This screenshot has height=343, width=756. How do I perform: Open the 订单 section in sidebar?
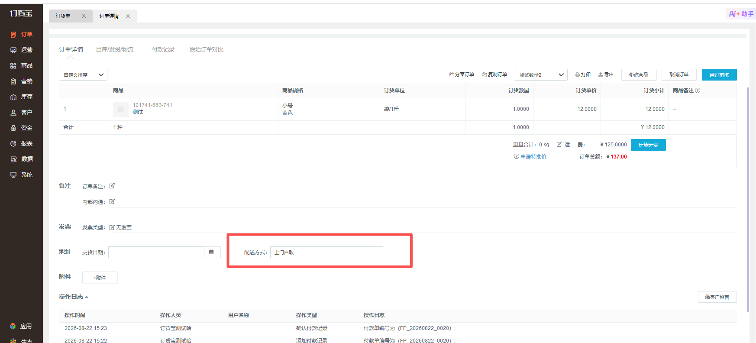click(x=21, y=34)
